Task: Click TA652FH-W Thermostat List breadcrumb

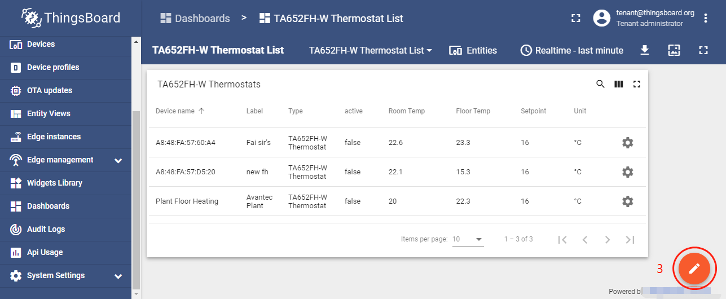Action: pos(331,18)
